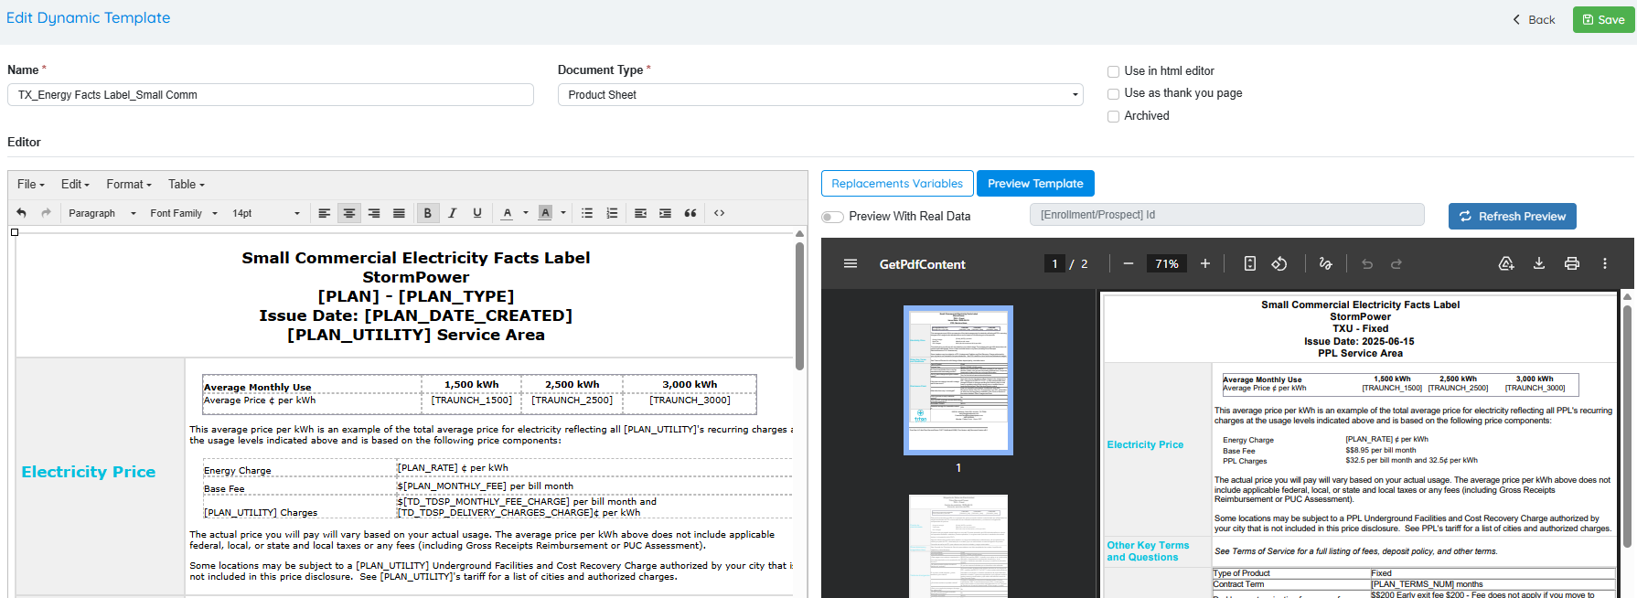The height and width of the screenshot is (598, 1637).
Task: Enable Use in html editor checkbox
Action: 1113,71
